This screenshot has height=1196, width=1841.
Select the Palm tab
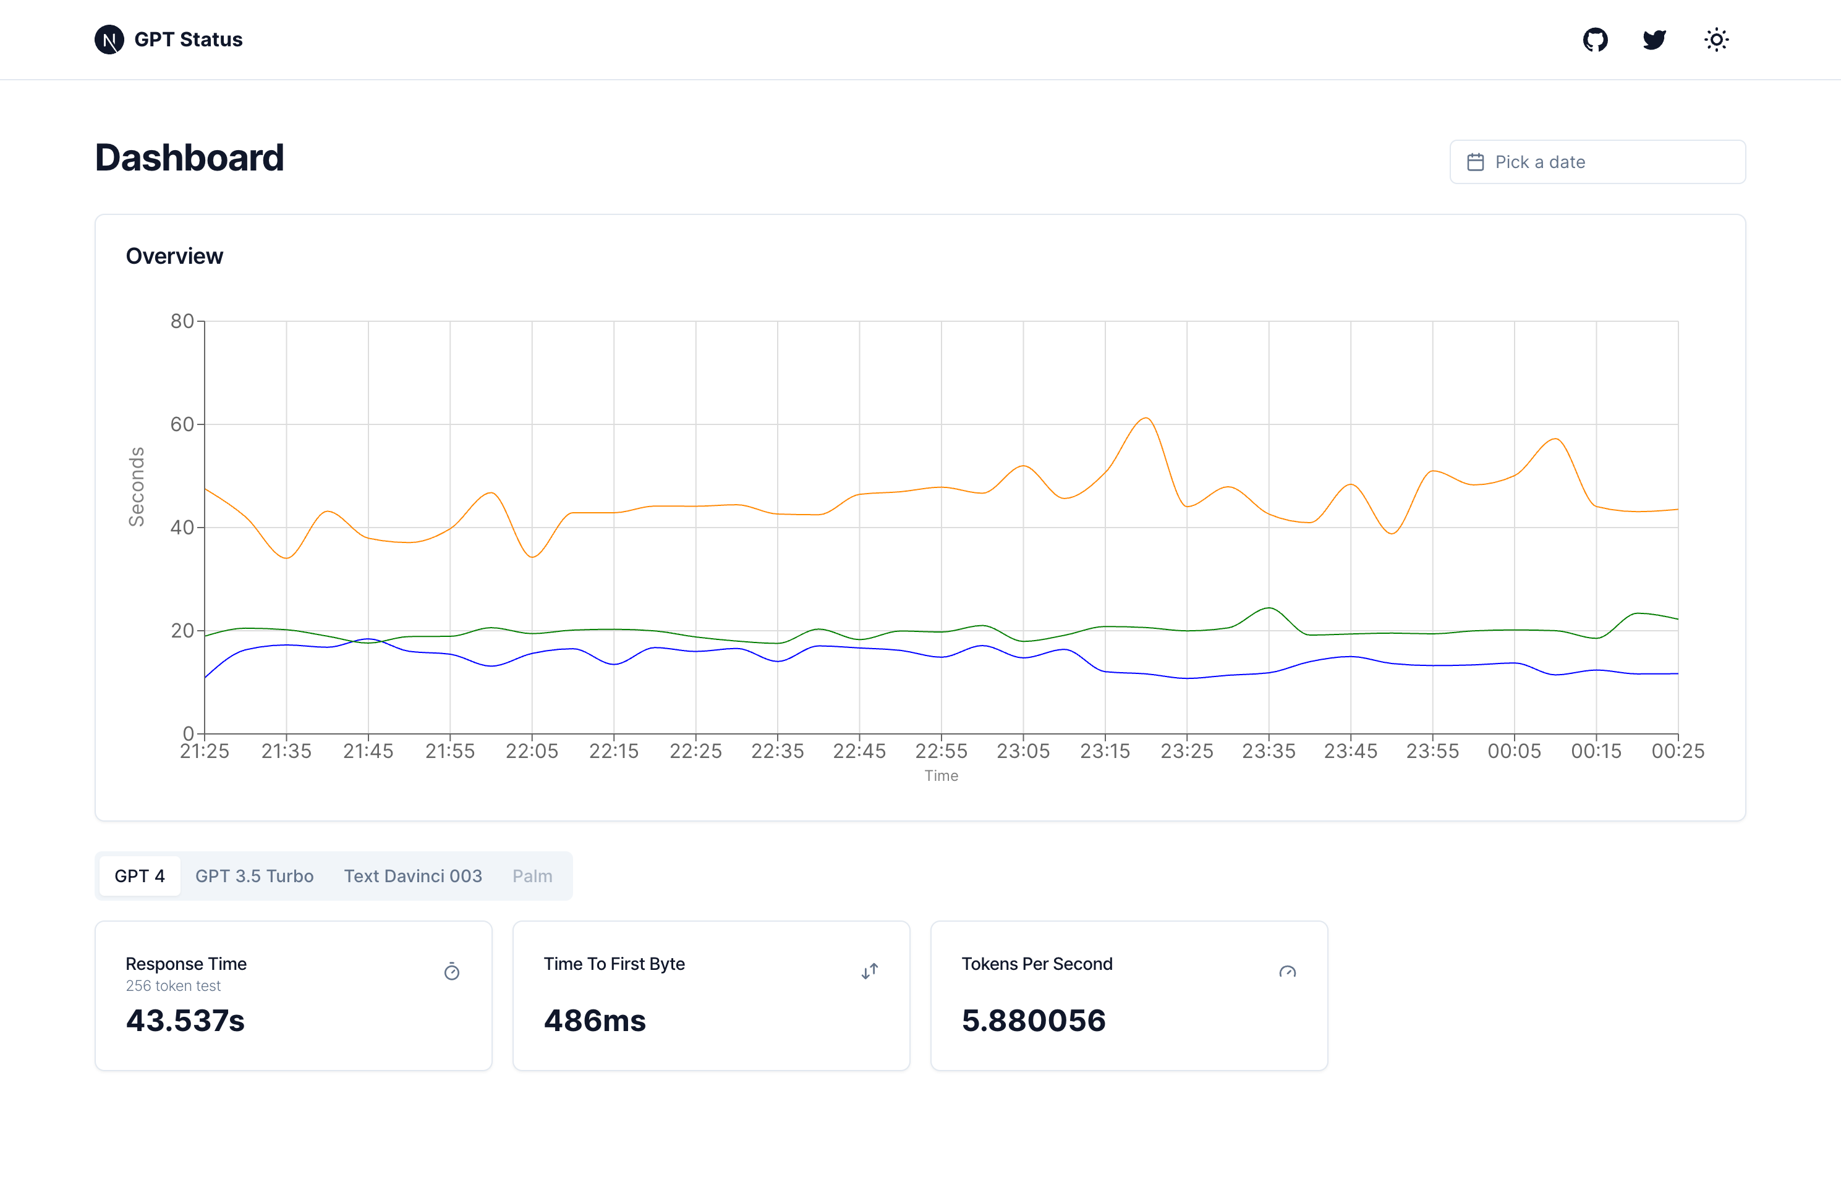532,876
